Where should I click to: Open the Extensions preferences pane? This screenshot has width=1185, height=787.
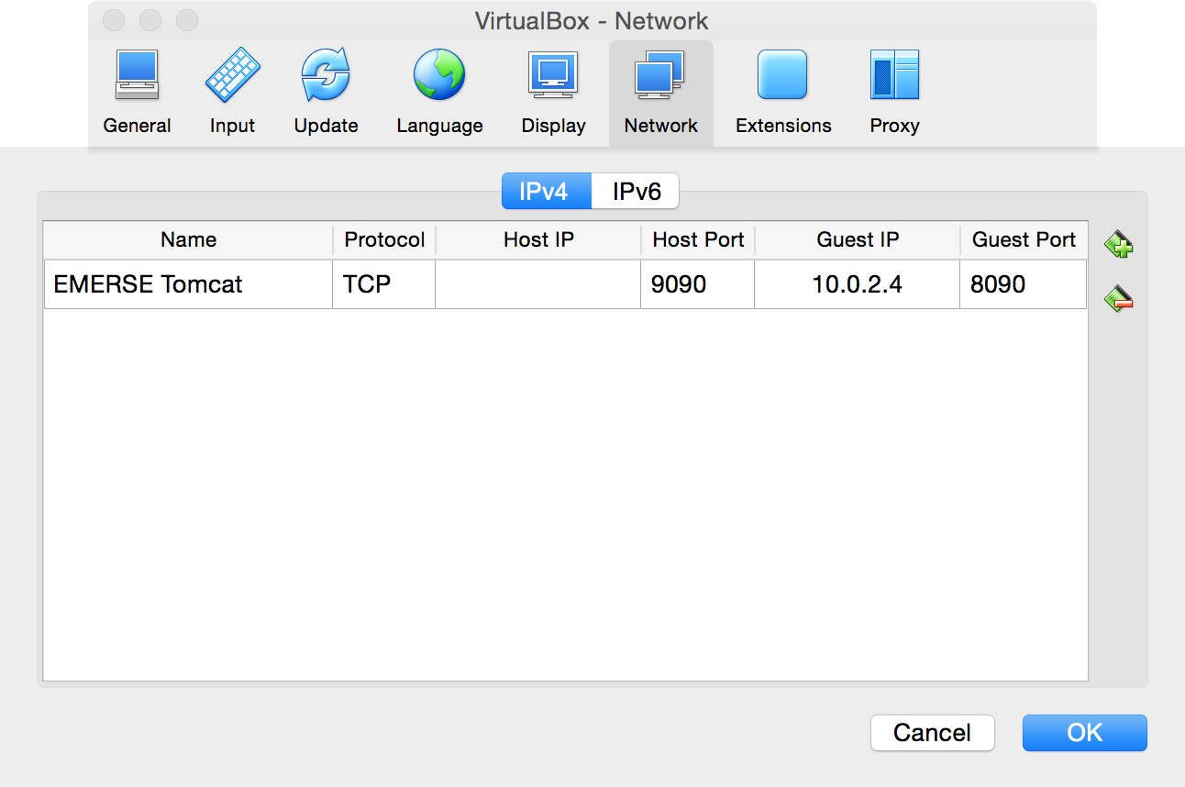(x=783, y=94)
